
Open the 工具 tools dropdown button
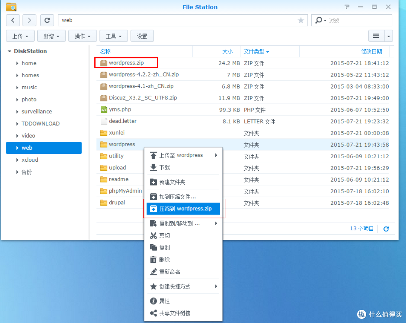(x=114, y=36)
